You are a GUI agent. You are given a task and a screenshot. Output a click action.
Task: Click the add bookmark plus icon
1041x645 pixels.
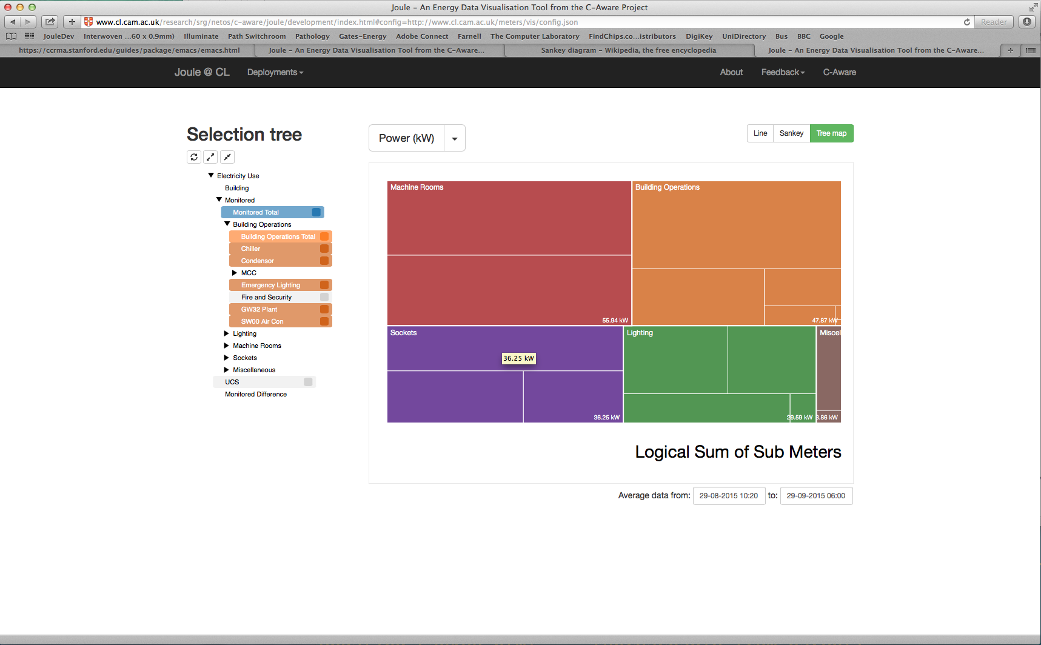tap(72, 22)
